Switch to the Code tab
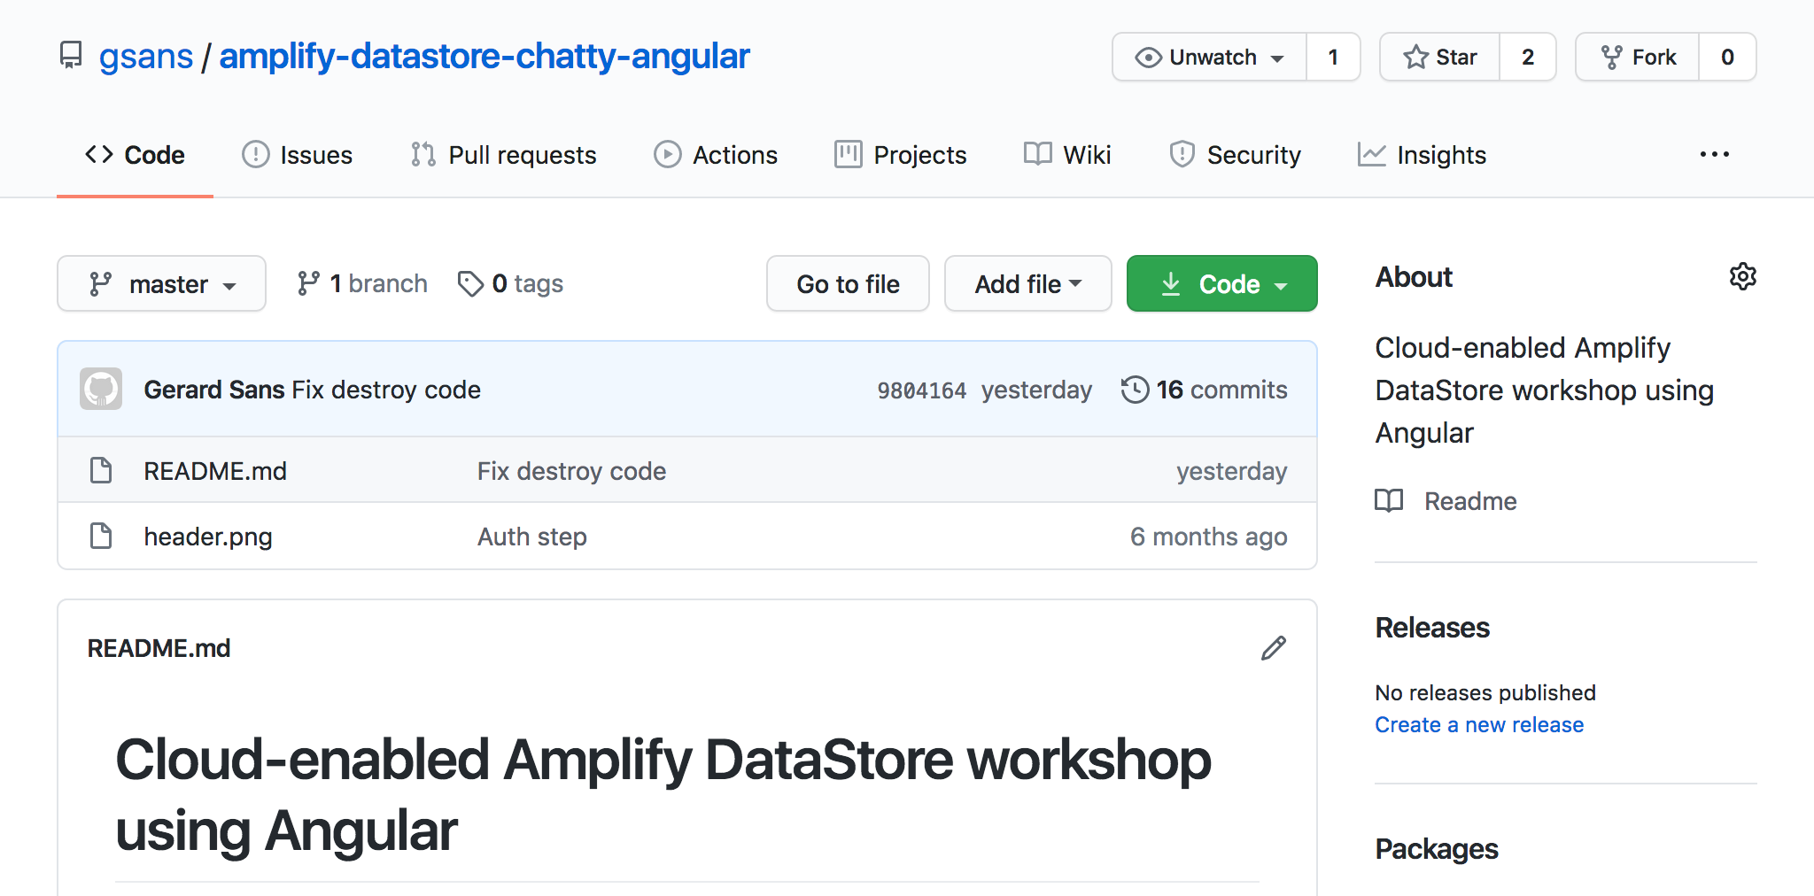1814x896 pixels. coord(135,155)
